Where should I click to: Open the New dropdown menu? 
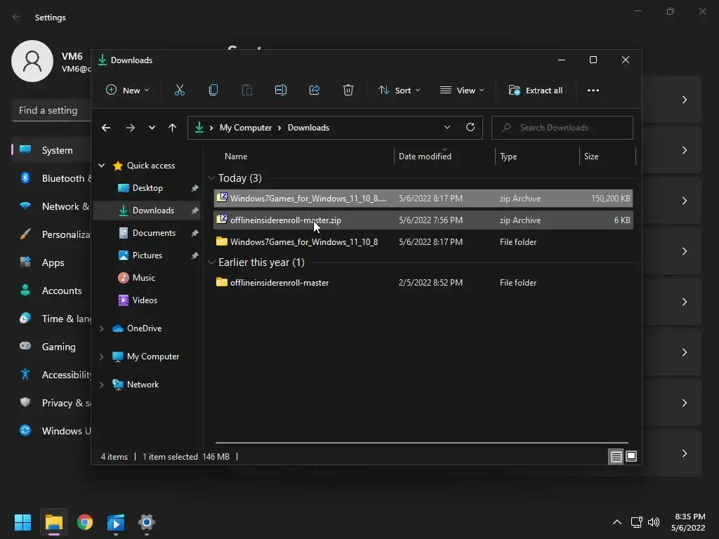click(x=128, y=91)
